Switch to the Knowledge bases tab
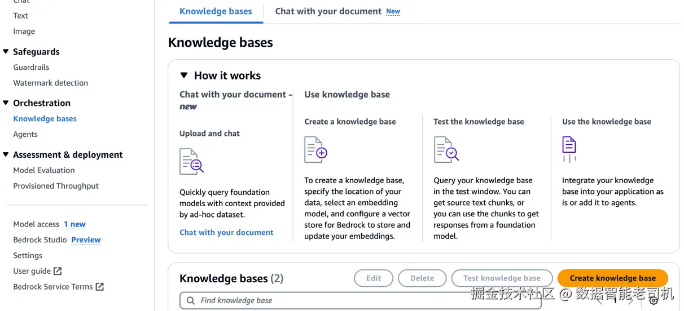The height and width of the screenshot is (311, 684). (x=216, y=11)
